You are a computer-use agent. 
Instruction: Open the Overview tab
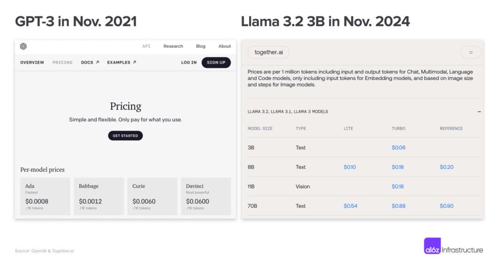(x=32, y=62)
